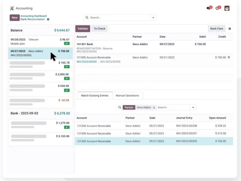Delete the Account Receivable line with trash icon
Viewport: 241px width, 181px height.
pos(229,57)
